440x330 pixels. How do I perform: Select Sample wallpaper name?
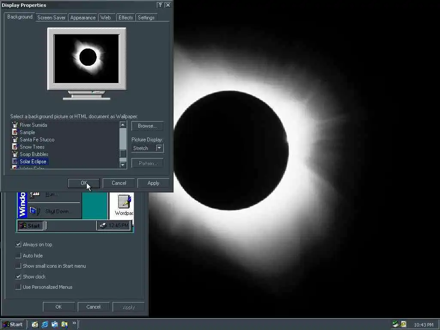click(x=27, y=132)
